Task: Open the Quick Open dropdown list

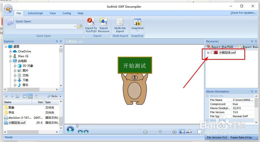Action: pos(75,26)
